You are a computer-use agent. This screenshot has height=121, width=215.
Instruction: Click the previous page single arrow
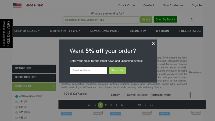[95, 105]
